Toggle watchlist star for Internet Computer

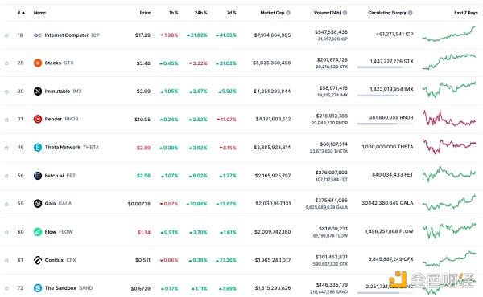click(6, 35)
